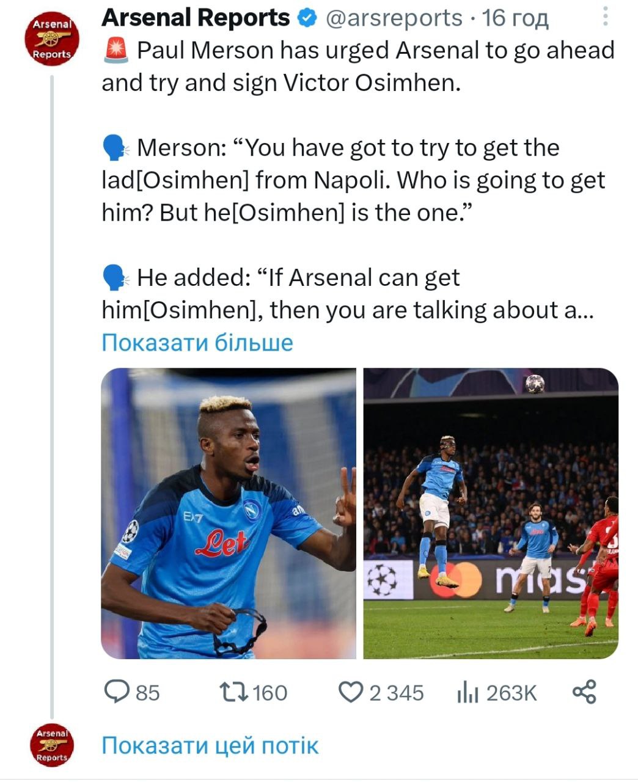The width and height of the screenshot is (638, 782).
Task: Click the red siren emoji
Action: [x=116, y=51]
